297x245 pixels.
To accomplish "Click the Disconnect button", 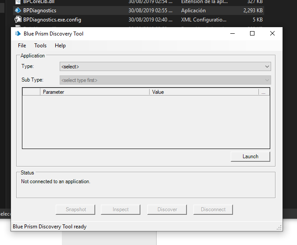I will coord(213,209).
